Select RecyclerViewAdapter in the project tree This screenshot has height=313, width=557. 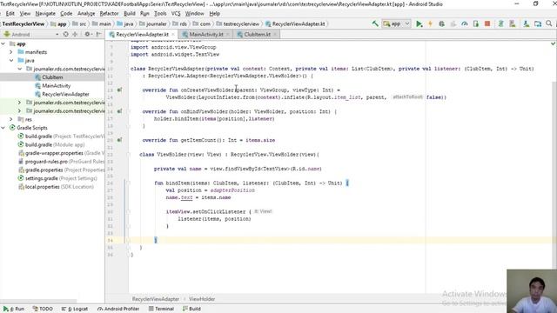tap(65, 95)
